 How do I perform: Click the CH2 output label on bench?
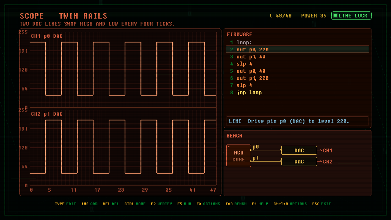click(x=328, y=162)
